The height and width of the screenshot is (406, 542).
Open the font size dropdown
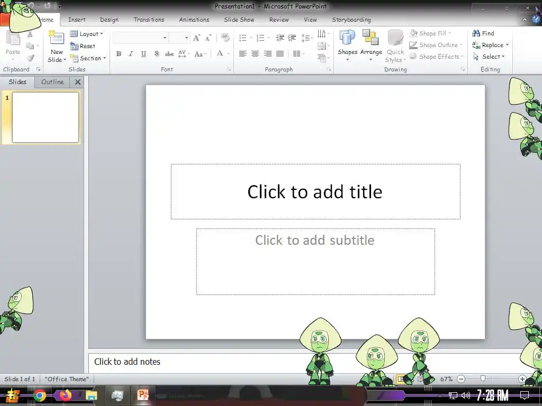point(186,38)
